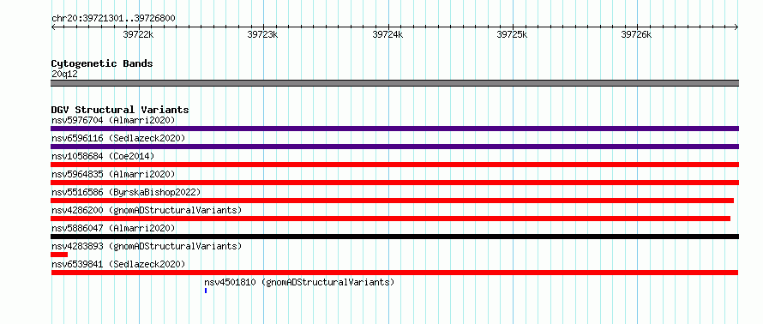763x324 pixels.
Task: Click the gray 20q12 cytogenetic band
Action: click(x=394, y=83)
